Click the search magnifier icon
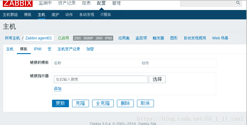Screen dimensions: 247x125 238,3
